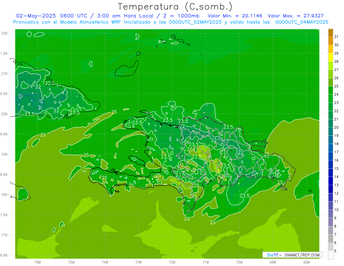Click the color bar label 10
This screenshot has height=266, width=344.
(337, 209)
